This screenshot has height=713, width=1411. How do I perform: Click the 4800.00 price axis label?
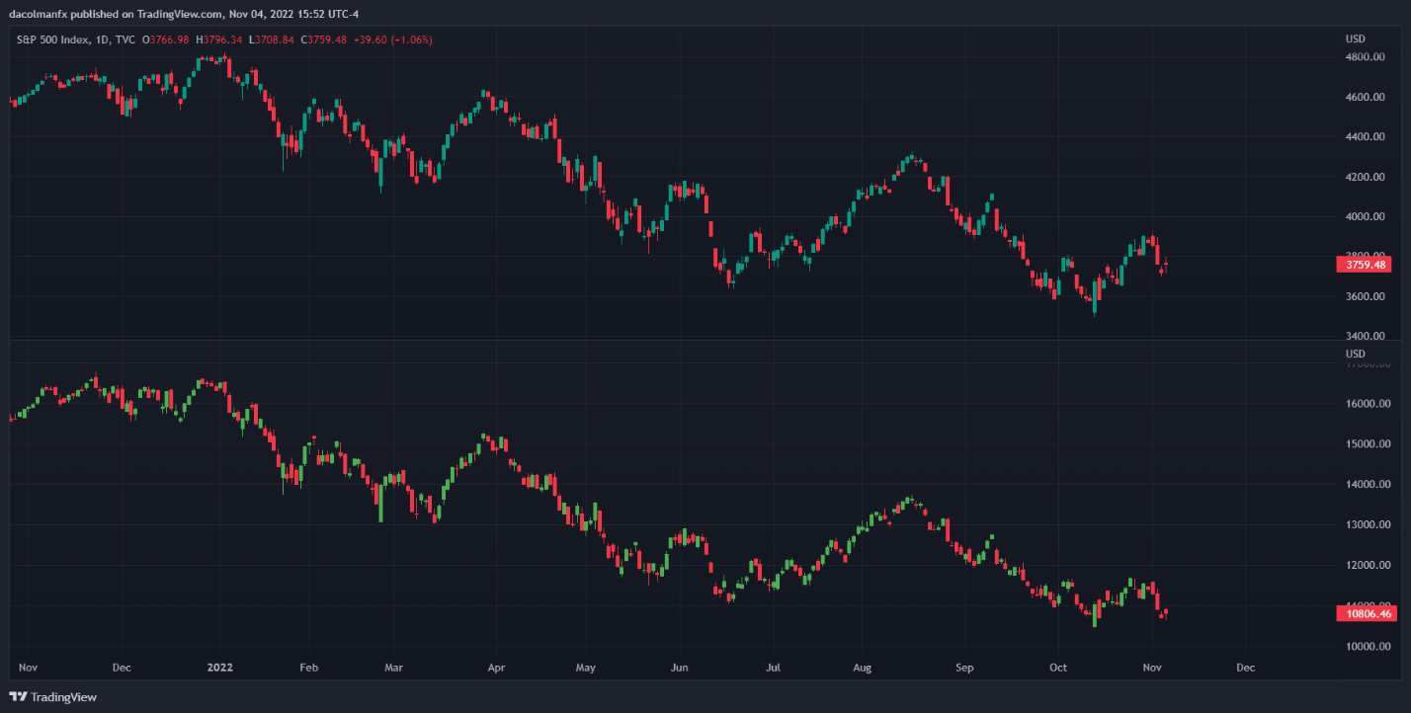pos(1365,57)
